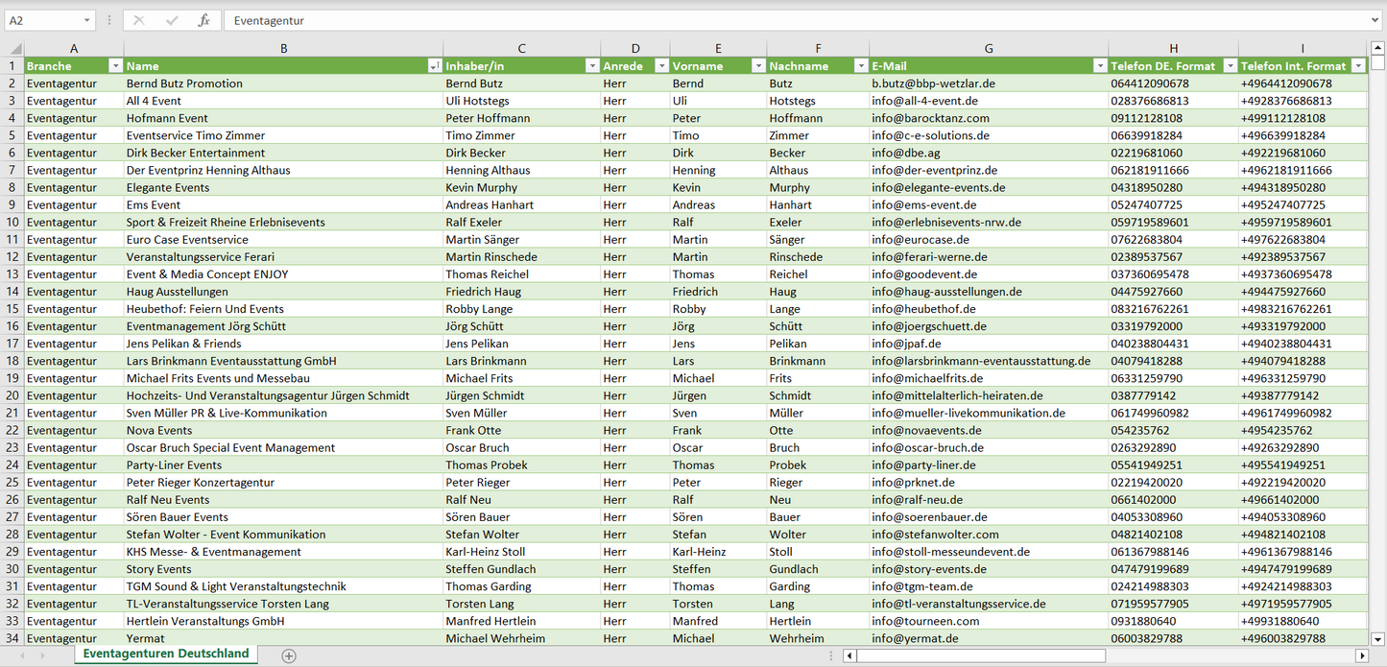Select row 15 header
This screenshot has width=1387, height=667.
pos(12,309)
